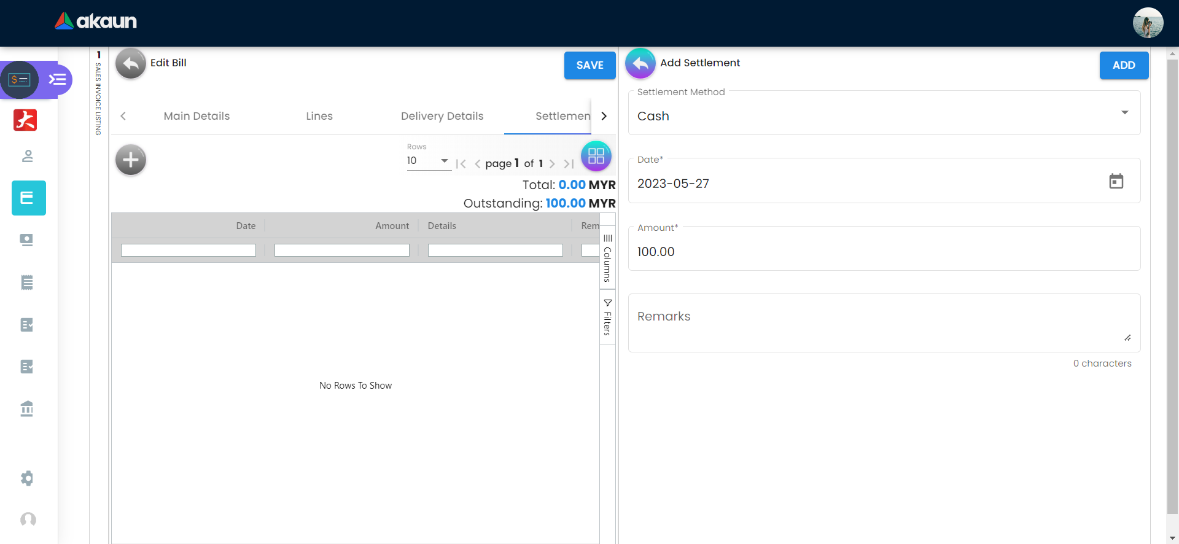Open the bank icon in sidebar

pyautogui.click(x=27, y=408)
